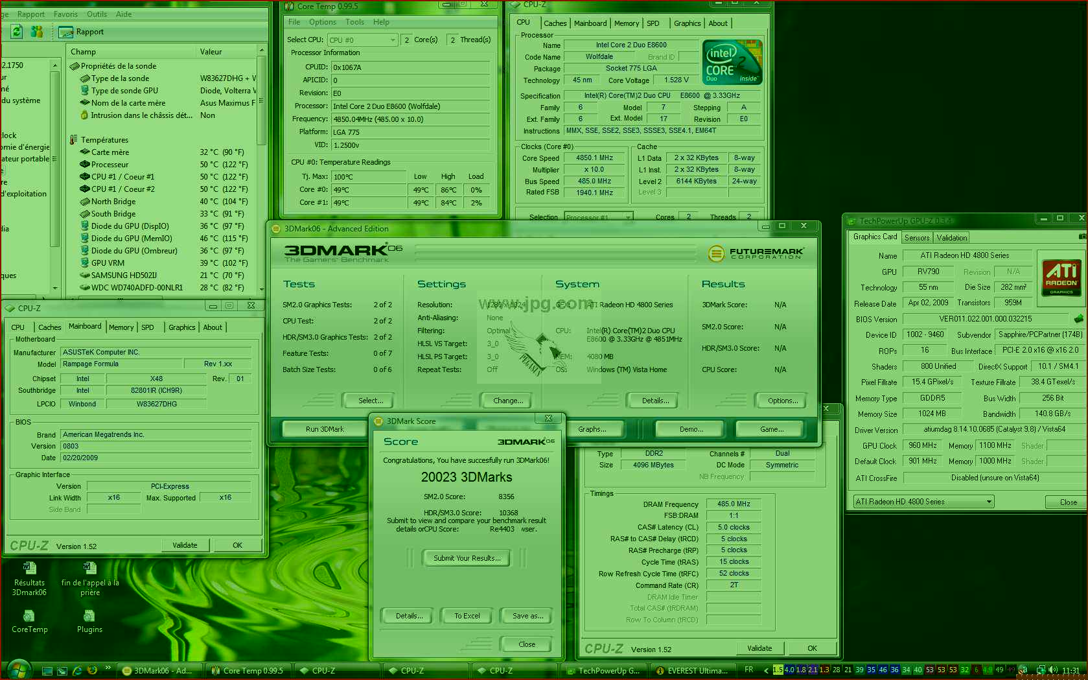The image size is (1088, 680).
Task: Switch to Sensors tab in GPU-Z
Action: 917,238
